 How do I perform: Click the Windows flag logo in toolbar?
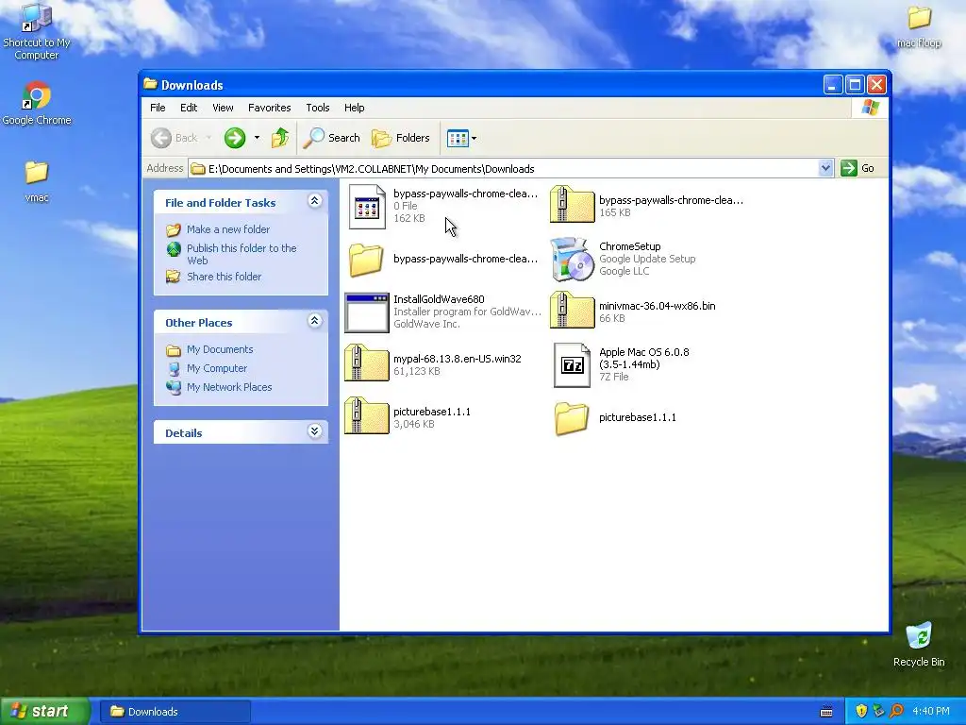click(x=871, y=108)
